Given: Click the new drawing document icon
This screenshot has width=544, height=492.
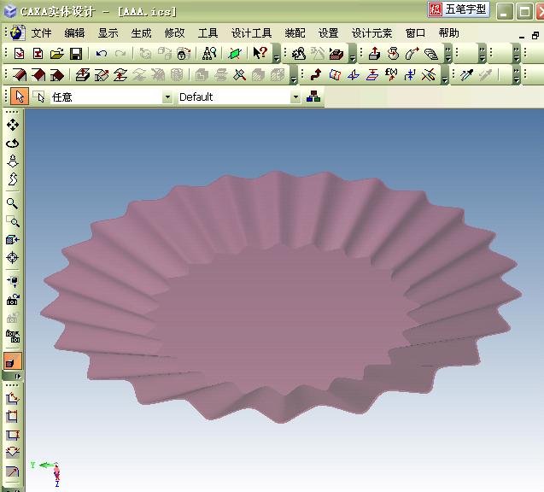Looking at the screenshot, I should tap(38, 54).
